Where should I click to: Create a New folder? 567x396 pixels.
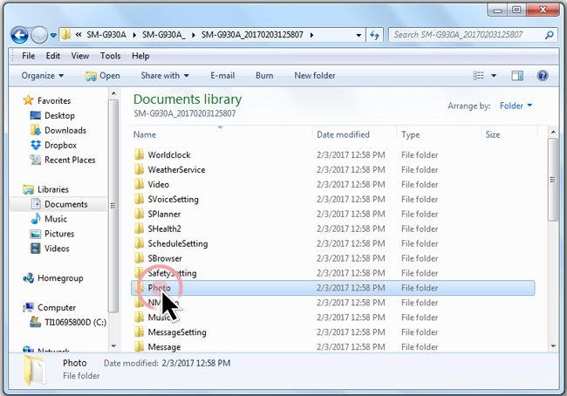click(315, 76)
